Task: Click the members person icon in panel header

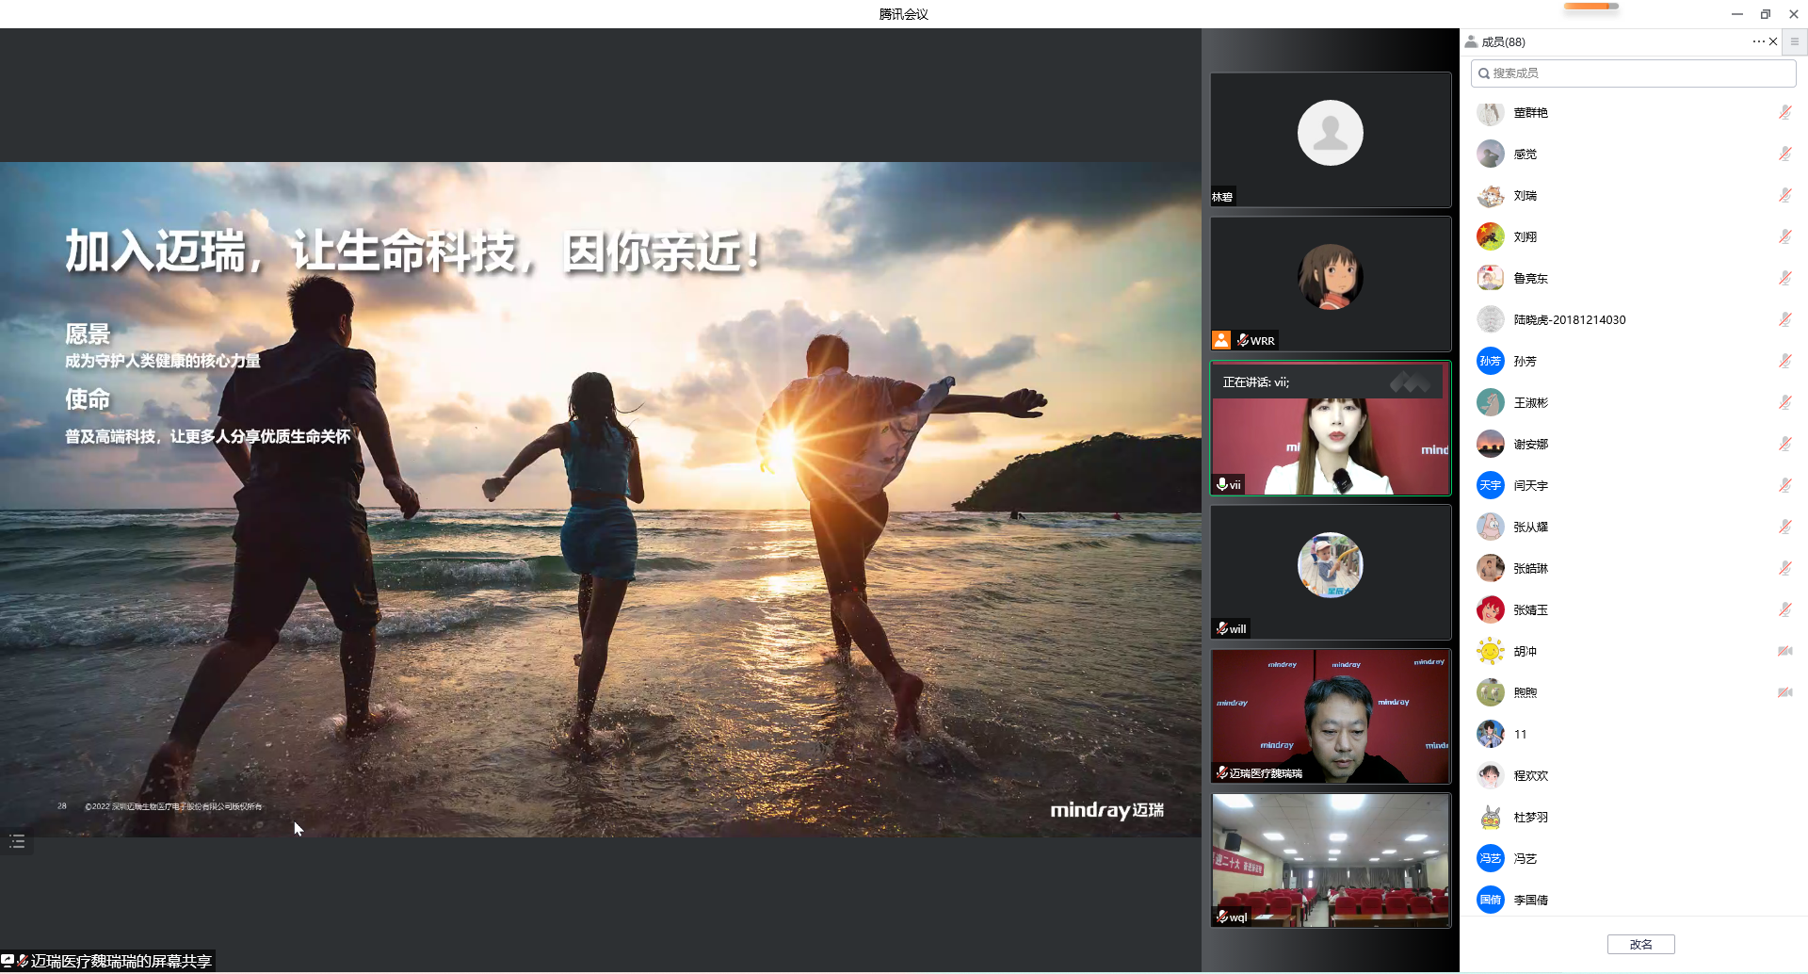Action: 1471,41
